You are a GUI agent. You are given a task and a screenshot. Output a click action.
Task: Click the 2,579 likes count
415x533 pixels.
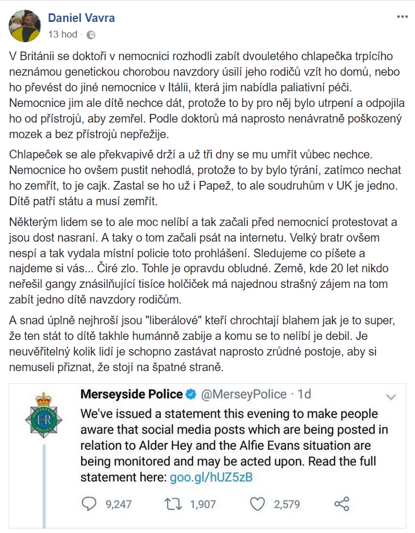[x=287, y=504]
